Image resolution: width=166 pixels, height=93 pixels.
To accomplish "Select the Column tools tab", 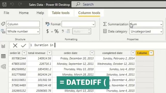I will (x=89, y=13).
